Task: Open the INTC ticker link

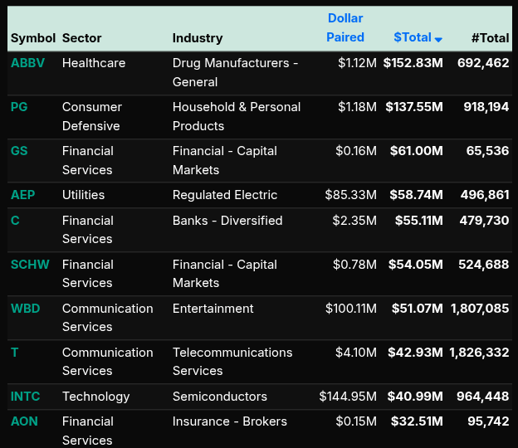Action: 25,397
